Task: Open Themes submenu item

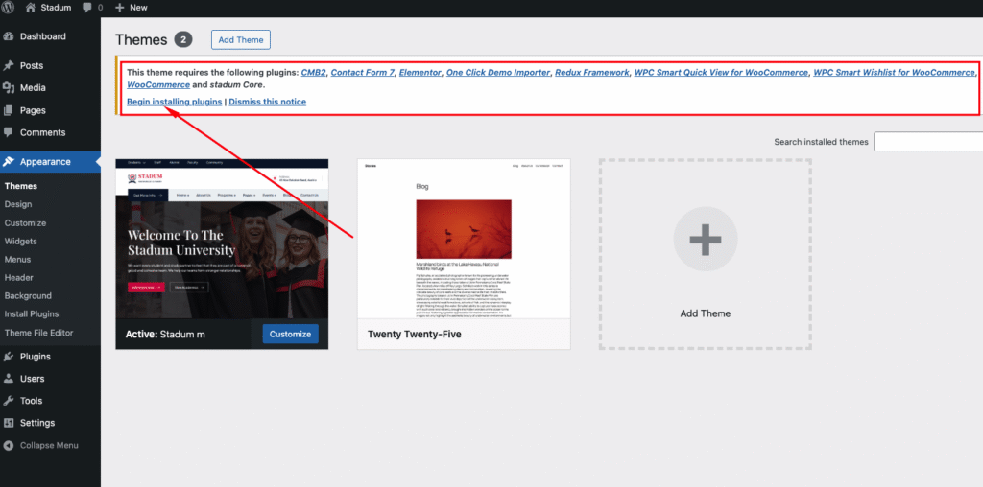Action: (x=21, y=186)
